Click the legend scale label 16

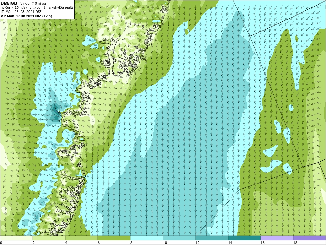click(x=262, y=243)
